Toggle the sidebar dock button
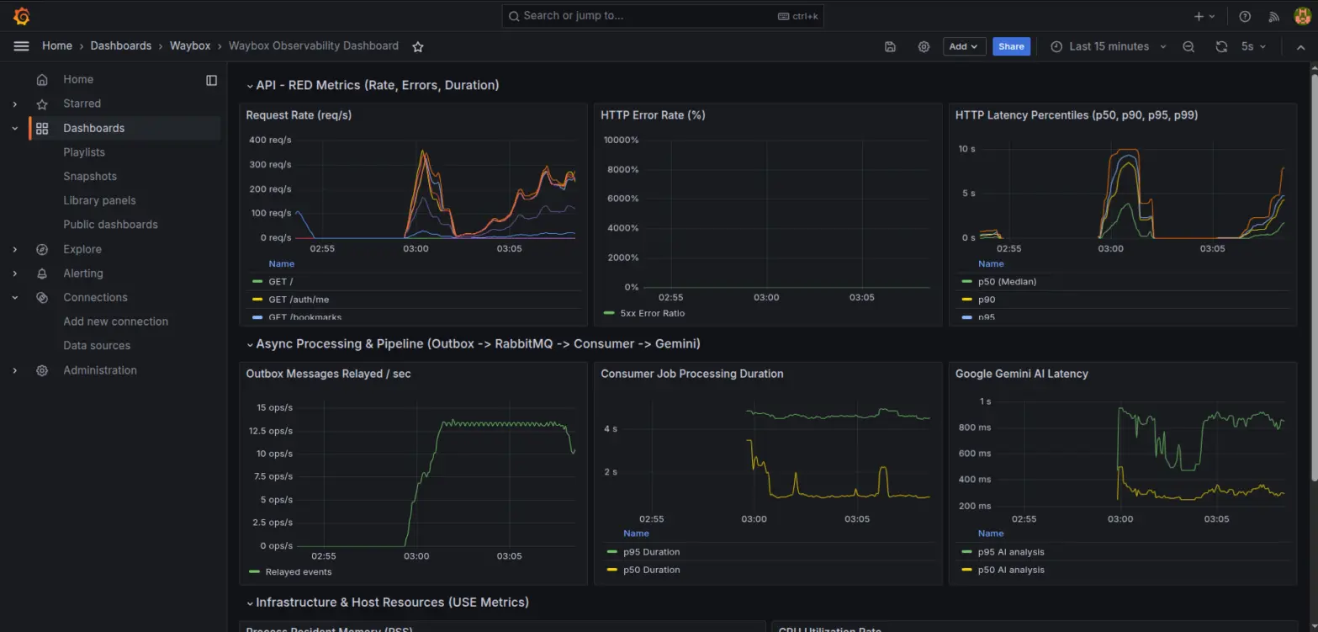 pos(211,80)
